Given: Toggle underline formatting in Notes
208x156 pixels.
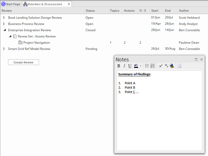Looking at the screenshot, I should pyautogui.click(x=130, y=66).
